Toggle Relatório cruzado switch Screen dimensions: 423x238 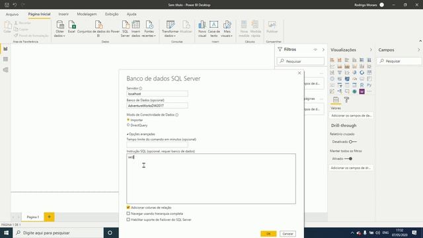coord(352,141)
